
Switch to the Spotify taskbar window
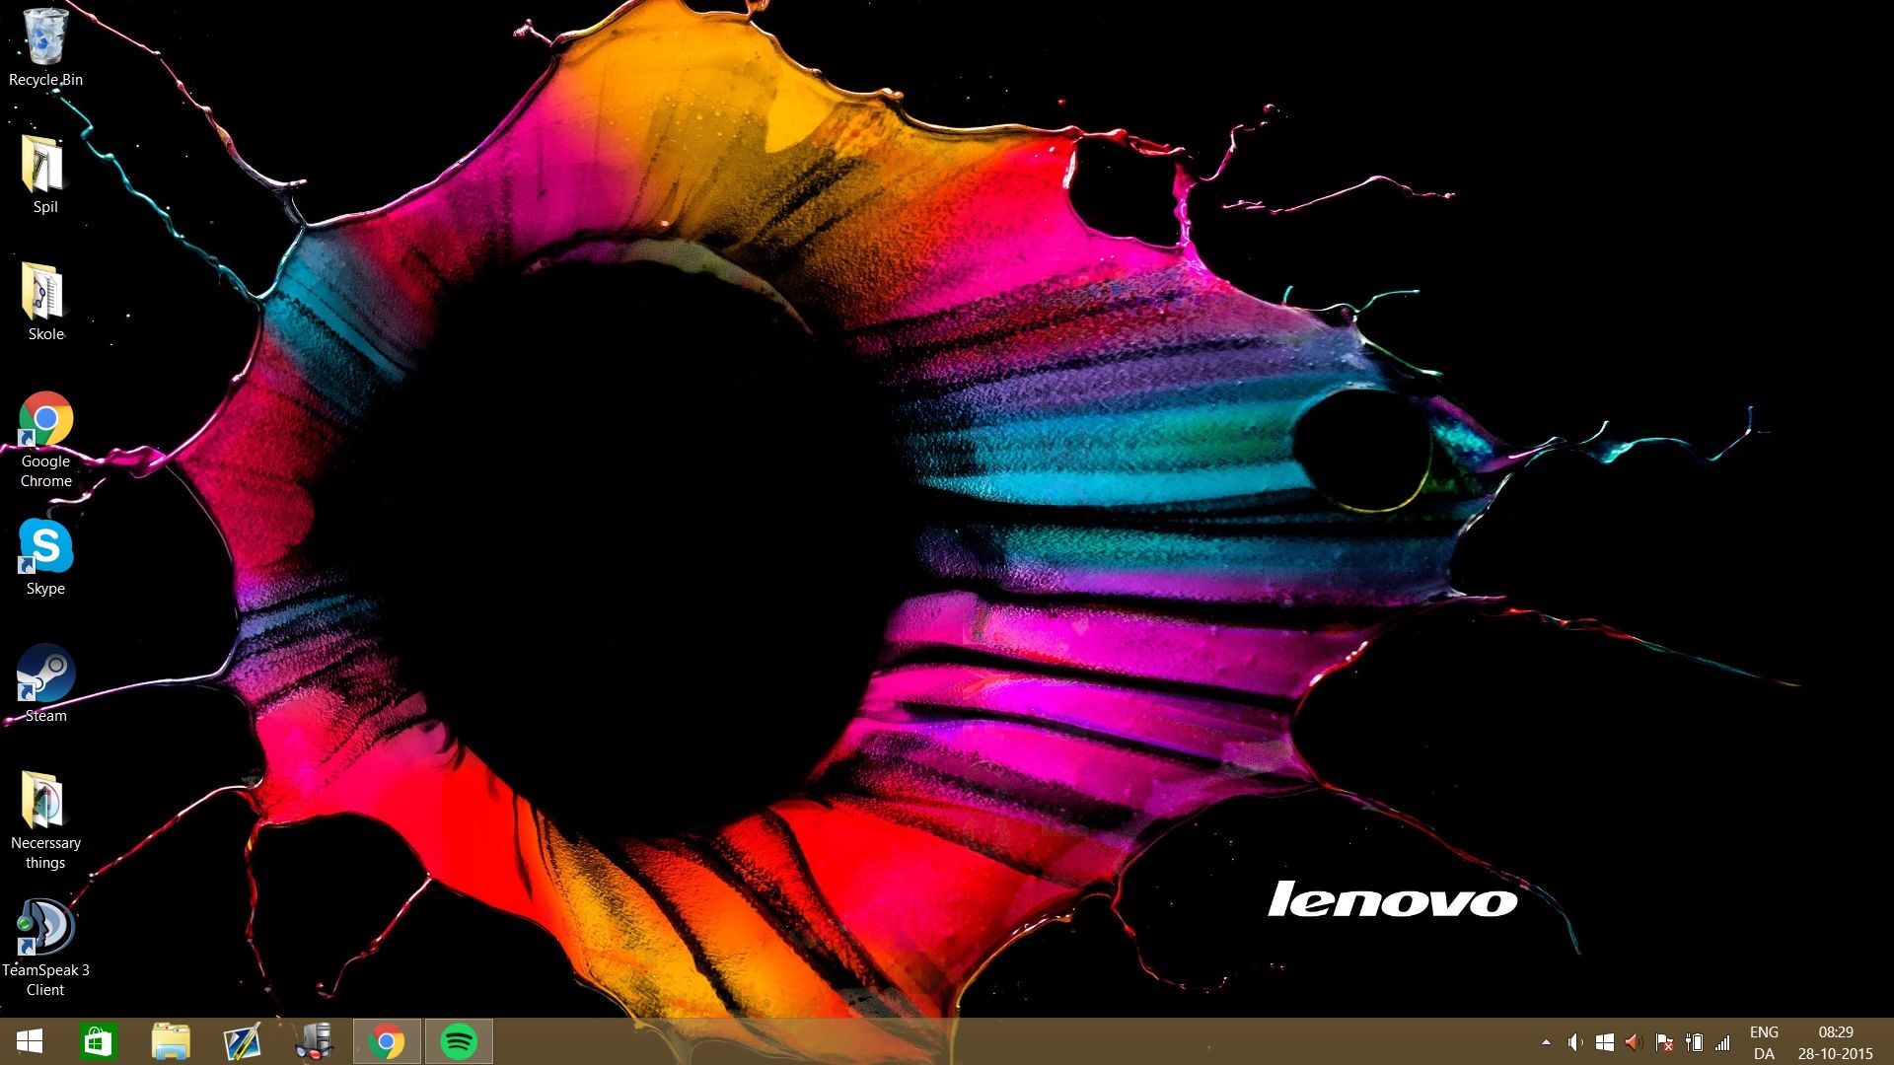pyautogui.click(x=459, y=1041)
